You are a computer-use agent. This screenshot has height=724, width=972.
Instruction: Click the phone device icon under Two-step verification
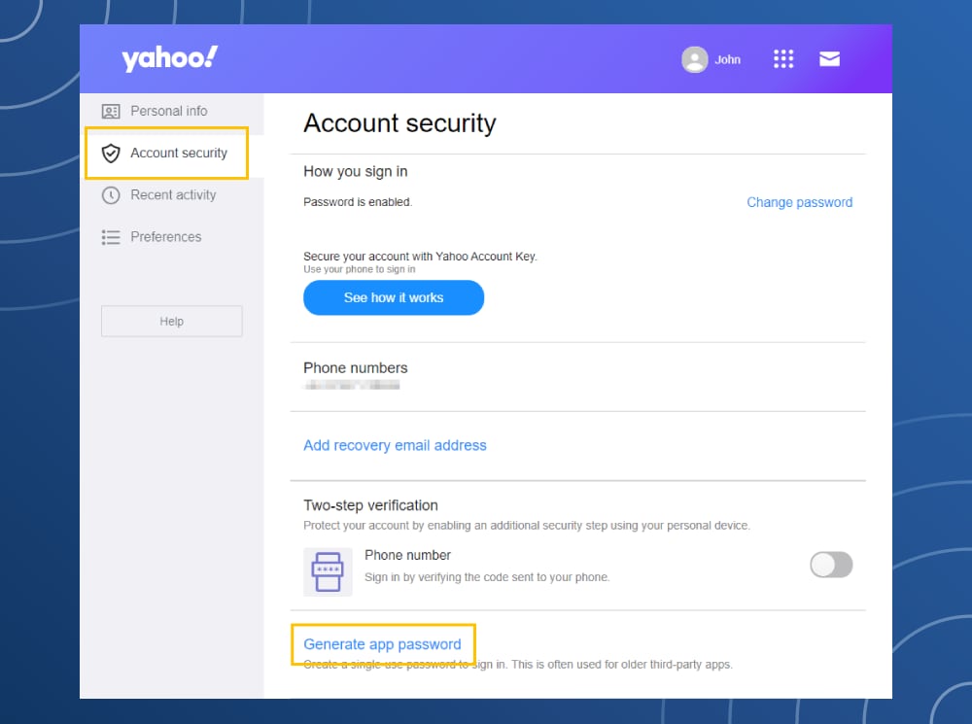[328, 571]
